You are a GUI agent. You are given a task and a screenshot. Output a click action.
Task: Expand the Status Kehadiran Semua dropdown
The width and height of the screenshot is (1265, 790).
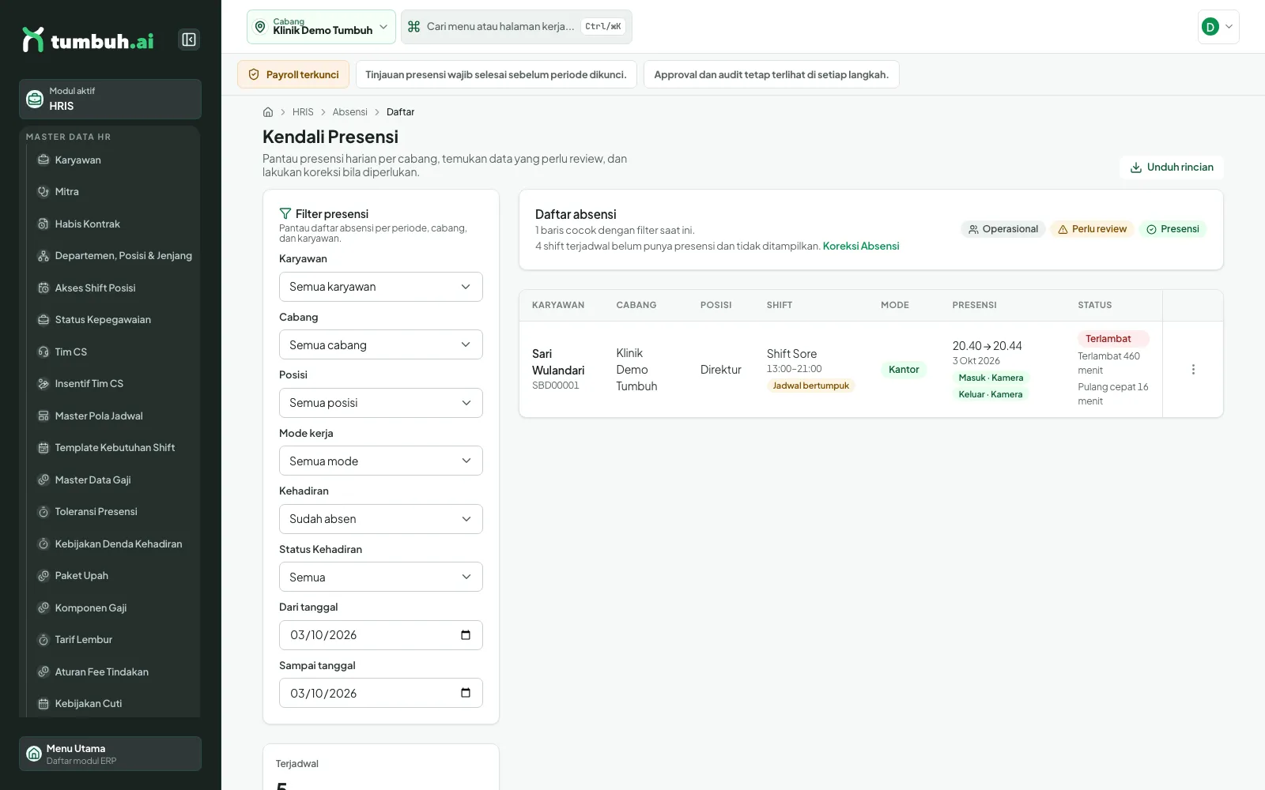[x=381, y=577]
